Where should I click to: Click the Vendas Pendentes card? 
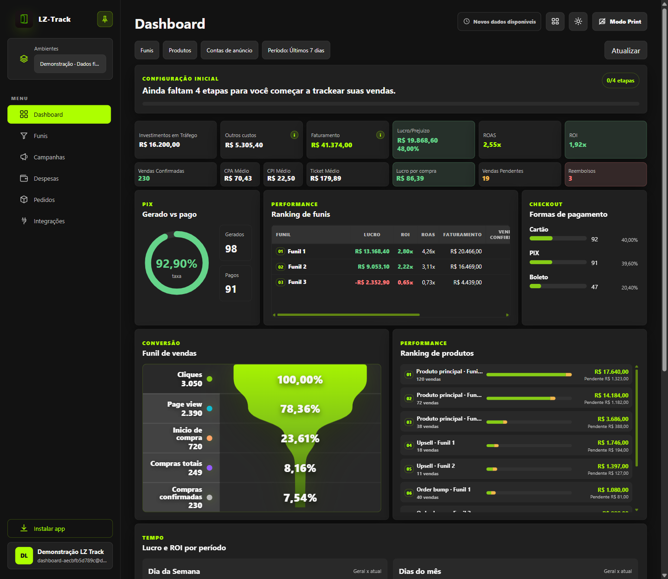point(520,174)
